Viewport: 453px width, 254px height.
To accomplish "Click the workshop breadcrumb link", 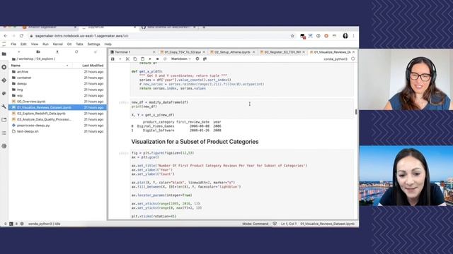I will [x=26, y=59].
